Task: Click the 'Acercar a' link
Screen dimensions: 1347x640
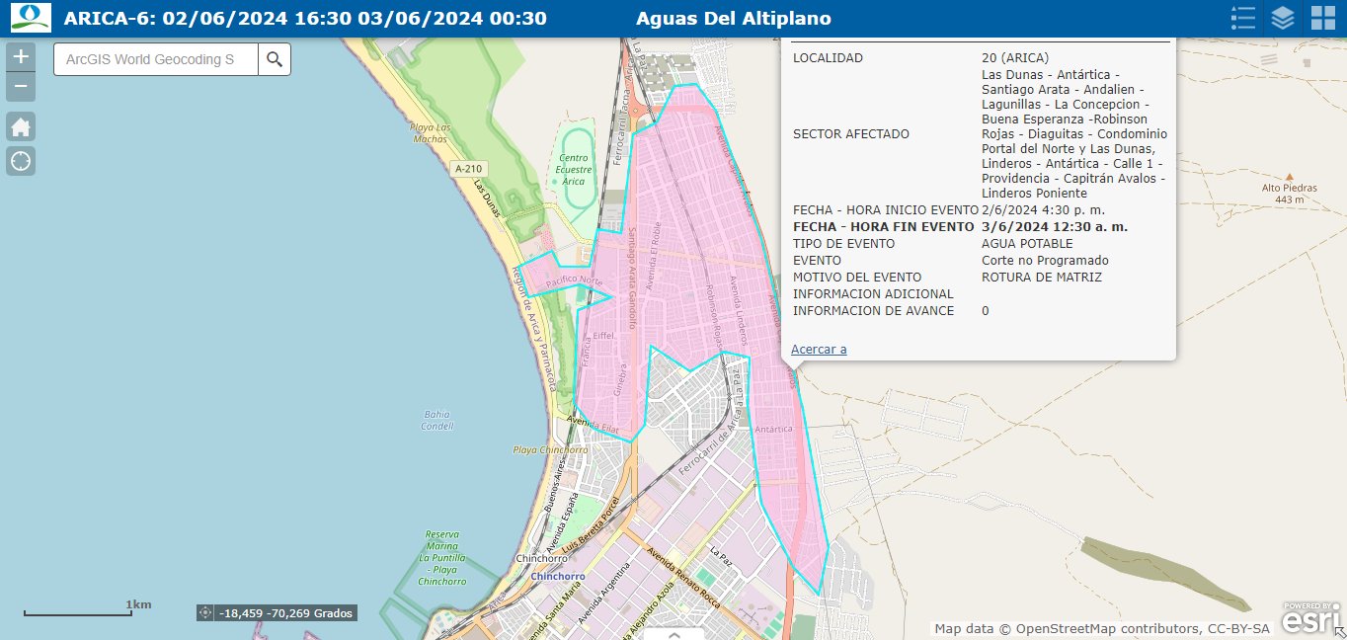Action: click(x=819, y=349)
